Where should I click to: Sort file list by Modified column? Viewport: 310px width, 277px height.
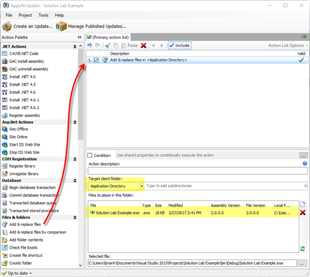[188, 205]
